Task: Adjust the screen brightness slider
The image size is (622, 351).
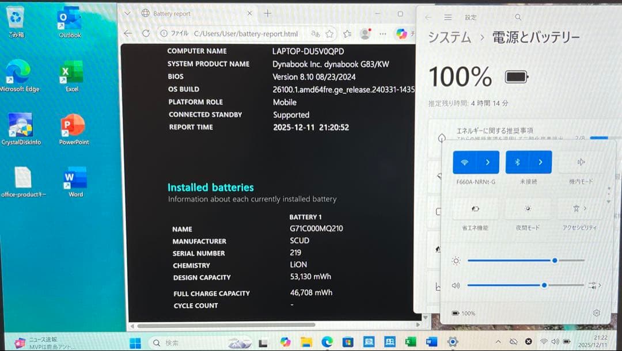Action: [x=554, y=261]
